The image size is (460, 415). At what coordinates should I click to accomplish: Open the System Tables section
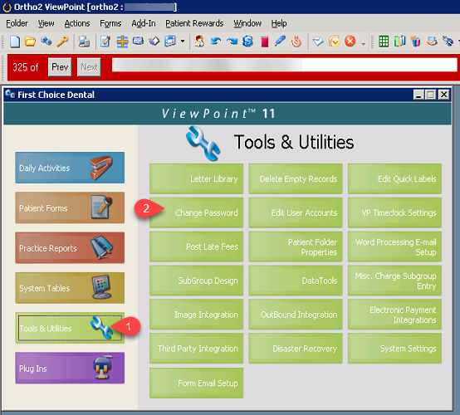tap(70, 288)
